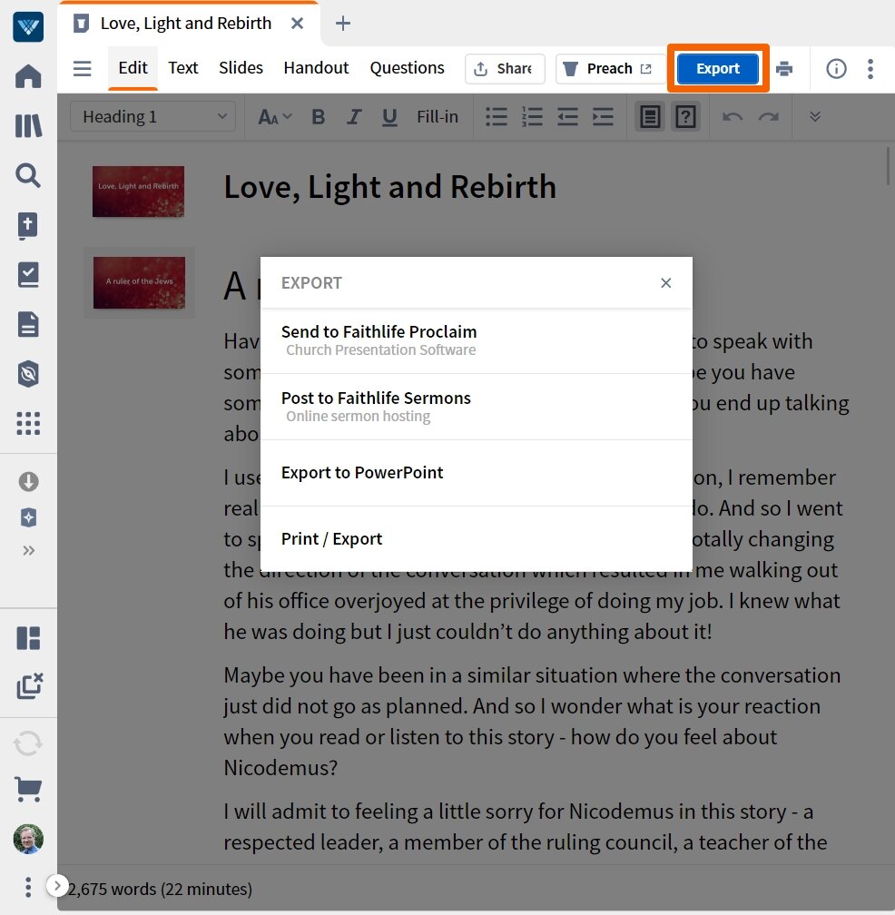Open the user profile avatar
Image resolution: width=895 pixels, height=915 pixels.
[x=28, y=839]
